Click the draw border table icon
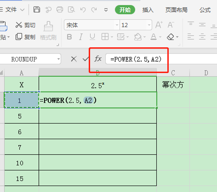217x192 pixels. (x=121, y=37)
